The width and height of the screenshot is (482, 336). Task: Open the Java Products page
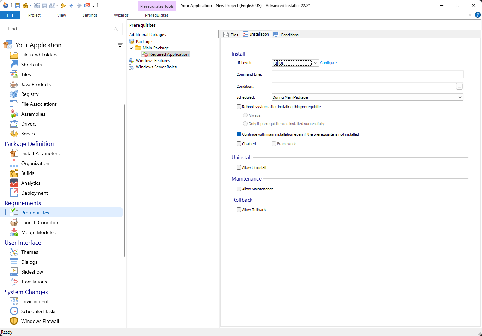click(36, 84)
